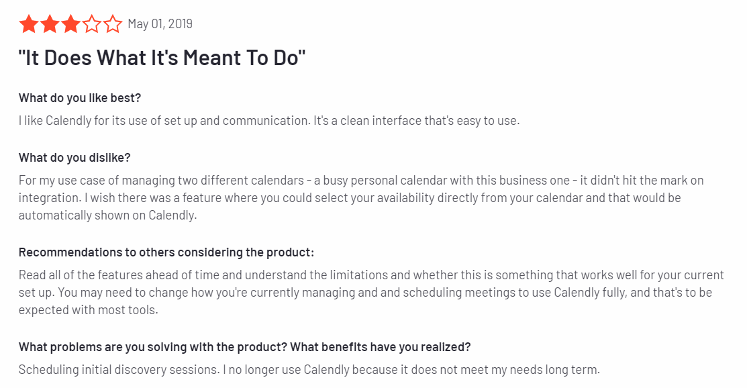Image resolution: width=747 pixels, height=388 pixels.
Task: Click the third filled rating star
Action: pos(70,25)
